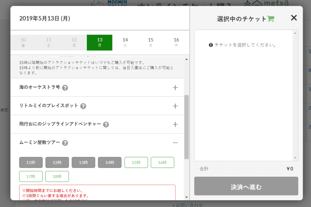The image size is (311, 207).
Task: Switch to date 14 (火)
Action: pyautogui.click(x=125, y=42)
